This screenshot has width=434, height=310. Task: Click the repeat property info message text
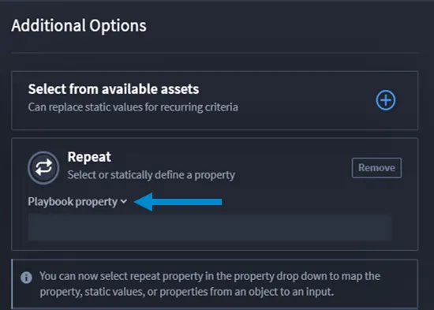210,284
